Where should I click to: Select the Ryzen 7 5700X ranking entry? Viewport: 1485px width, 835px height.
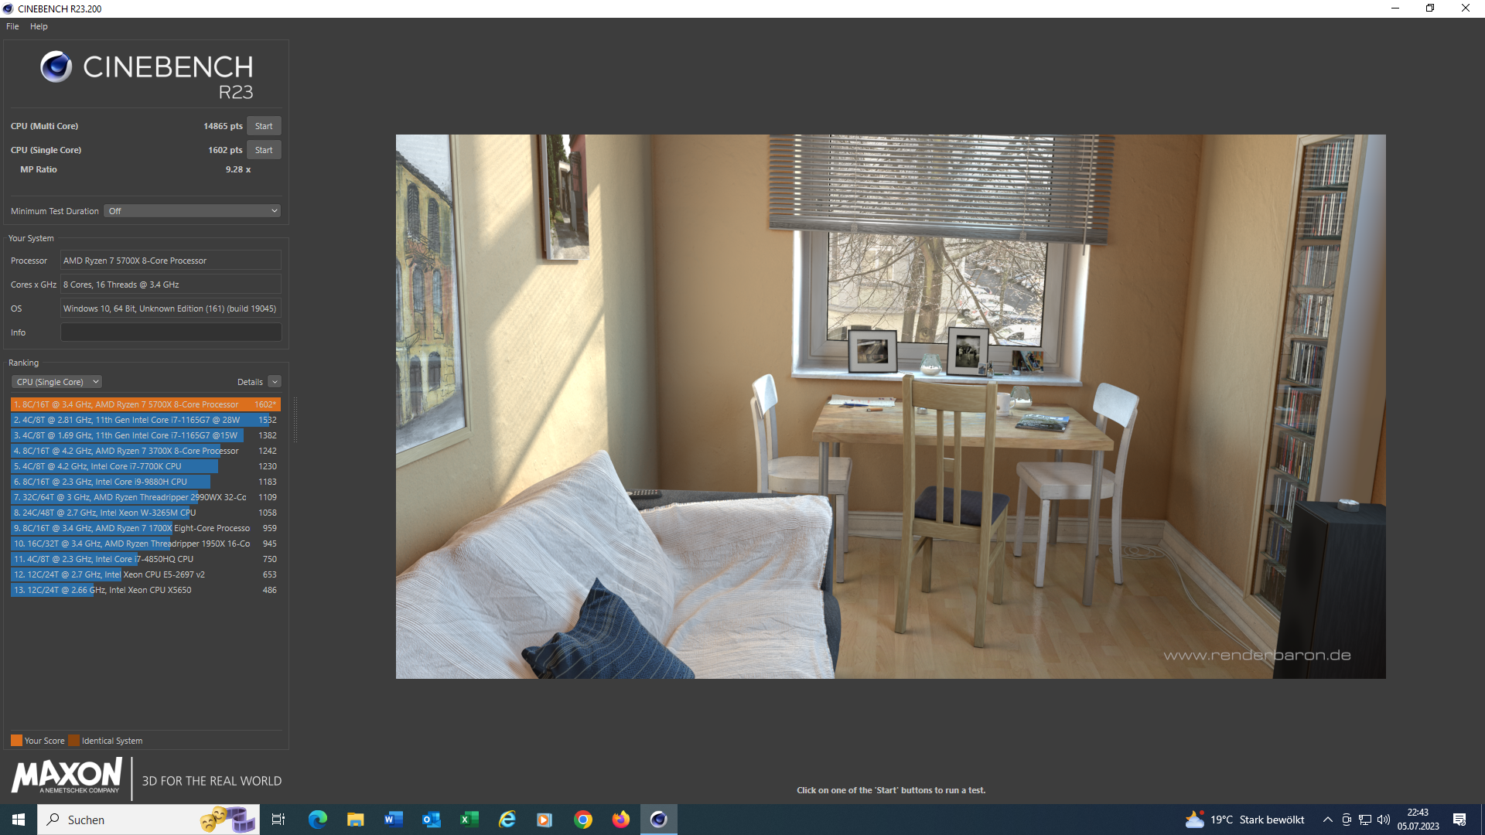tap(145, 404)
